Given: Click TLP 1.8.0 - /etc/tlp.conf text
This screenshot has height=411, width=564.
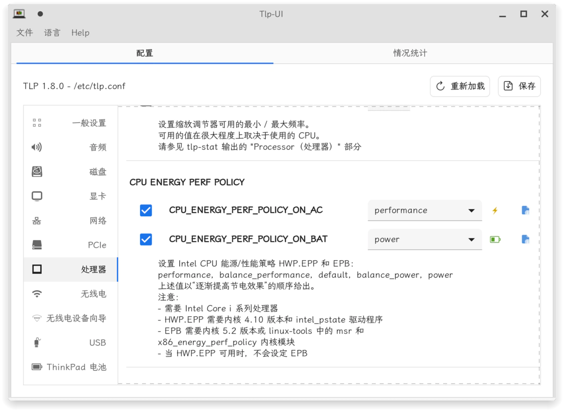Looking at the screenshot, I should coord(74,86).
